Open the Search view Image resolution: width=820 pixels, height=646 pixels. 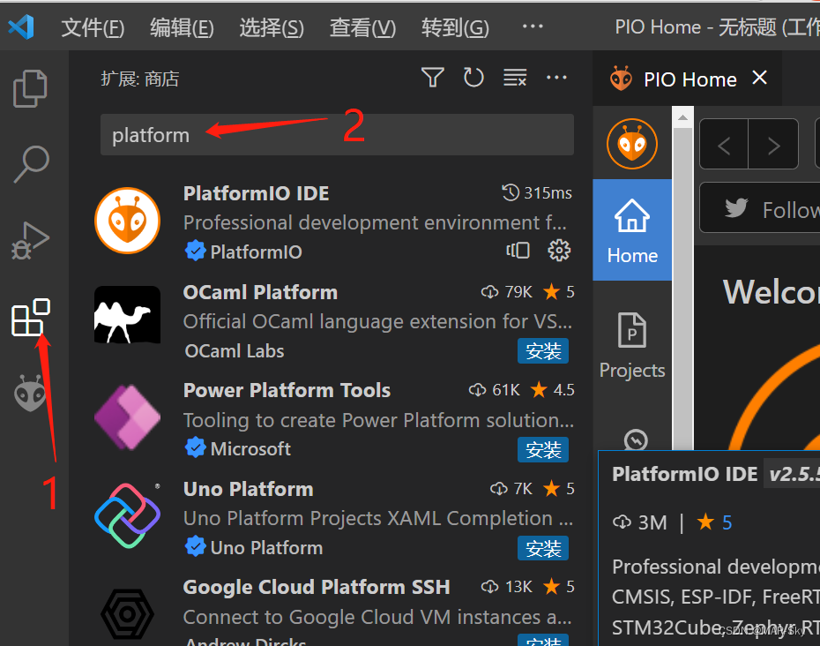pos(30,164)
